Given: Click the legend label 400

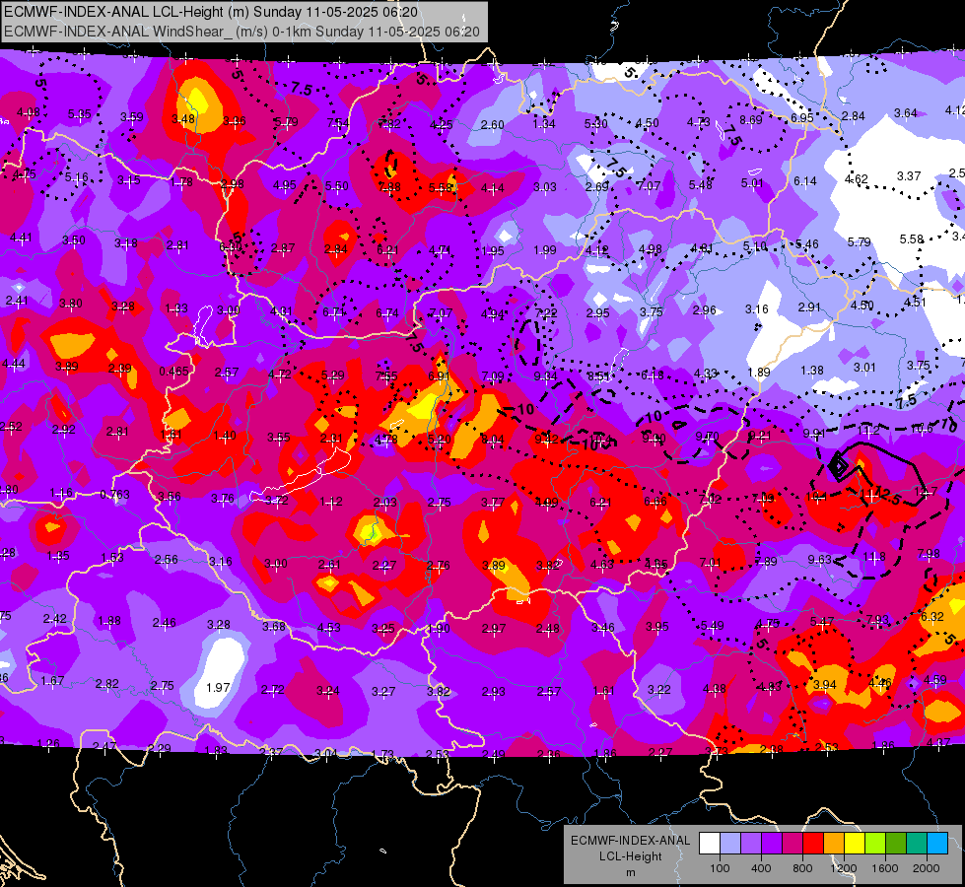Looking at the screenshot, I should pos(761,868).
